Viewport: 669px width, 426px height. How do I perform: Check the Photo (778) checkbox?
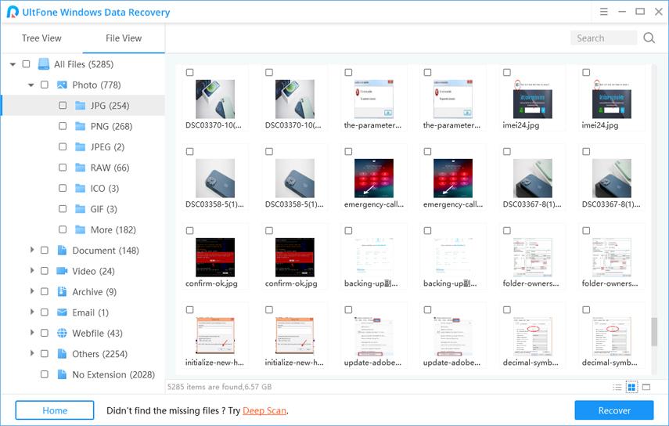tap(45, 85)
